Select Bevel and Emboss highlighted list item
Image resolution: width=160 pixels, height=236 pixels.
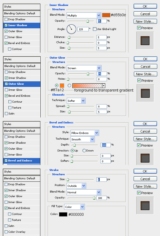pos(22,160)
